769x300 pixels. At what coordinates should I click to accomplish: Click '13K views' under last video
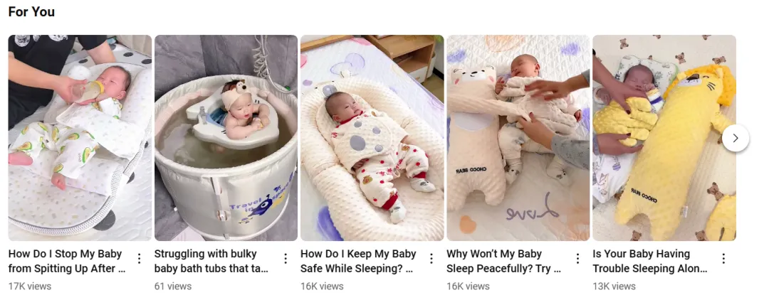click(614, 286)
